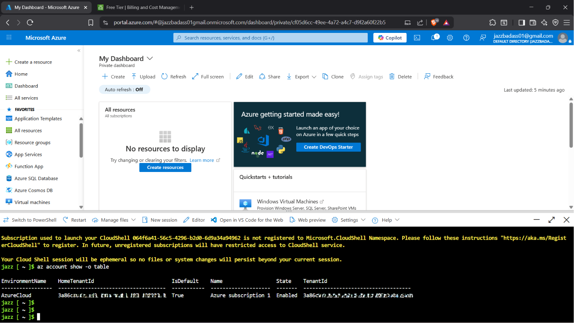
Task: Click Upload in the dashboard toolbar
Action: click(x=143, y=77)
